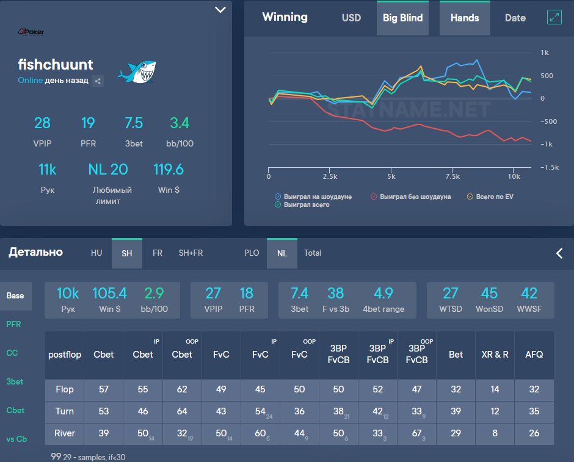Open the 3bet stats section
Image resolution: width=574 pixels, height=462 pixels.
pos(15,381)
